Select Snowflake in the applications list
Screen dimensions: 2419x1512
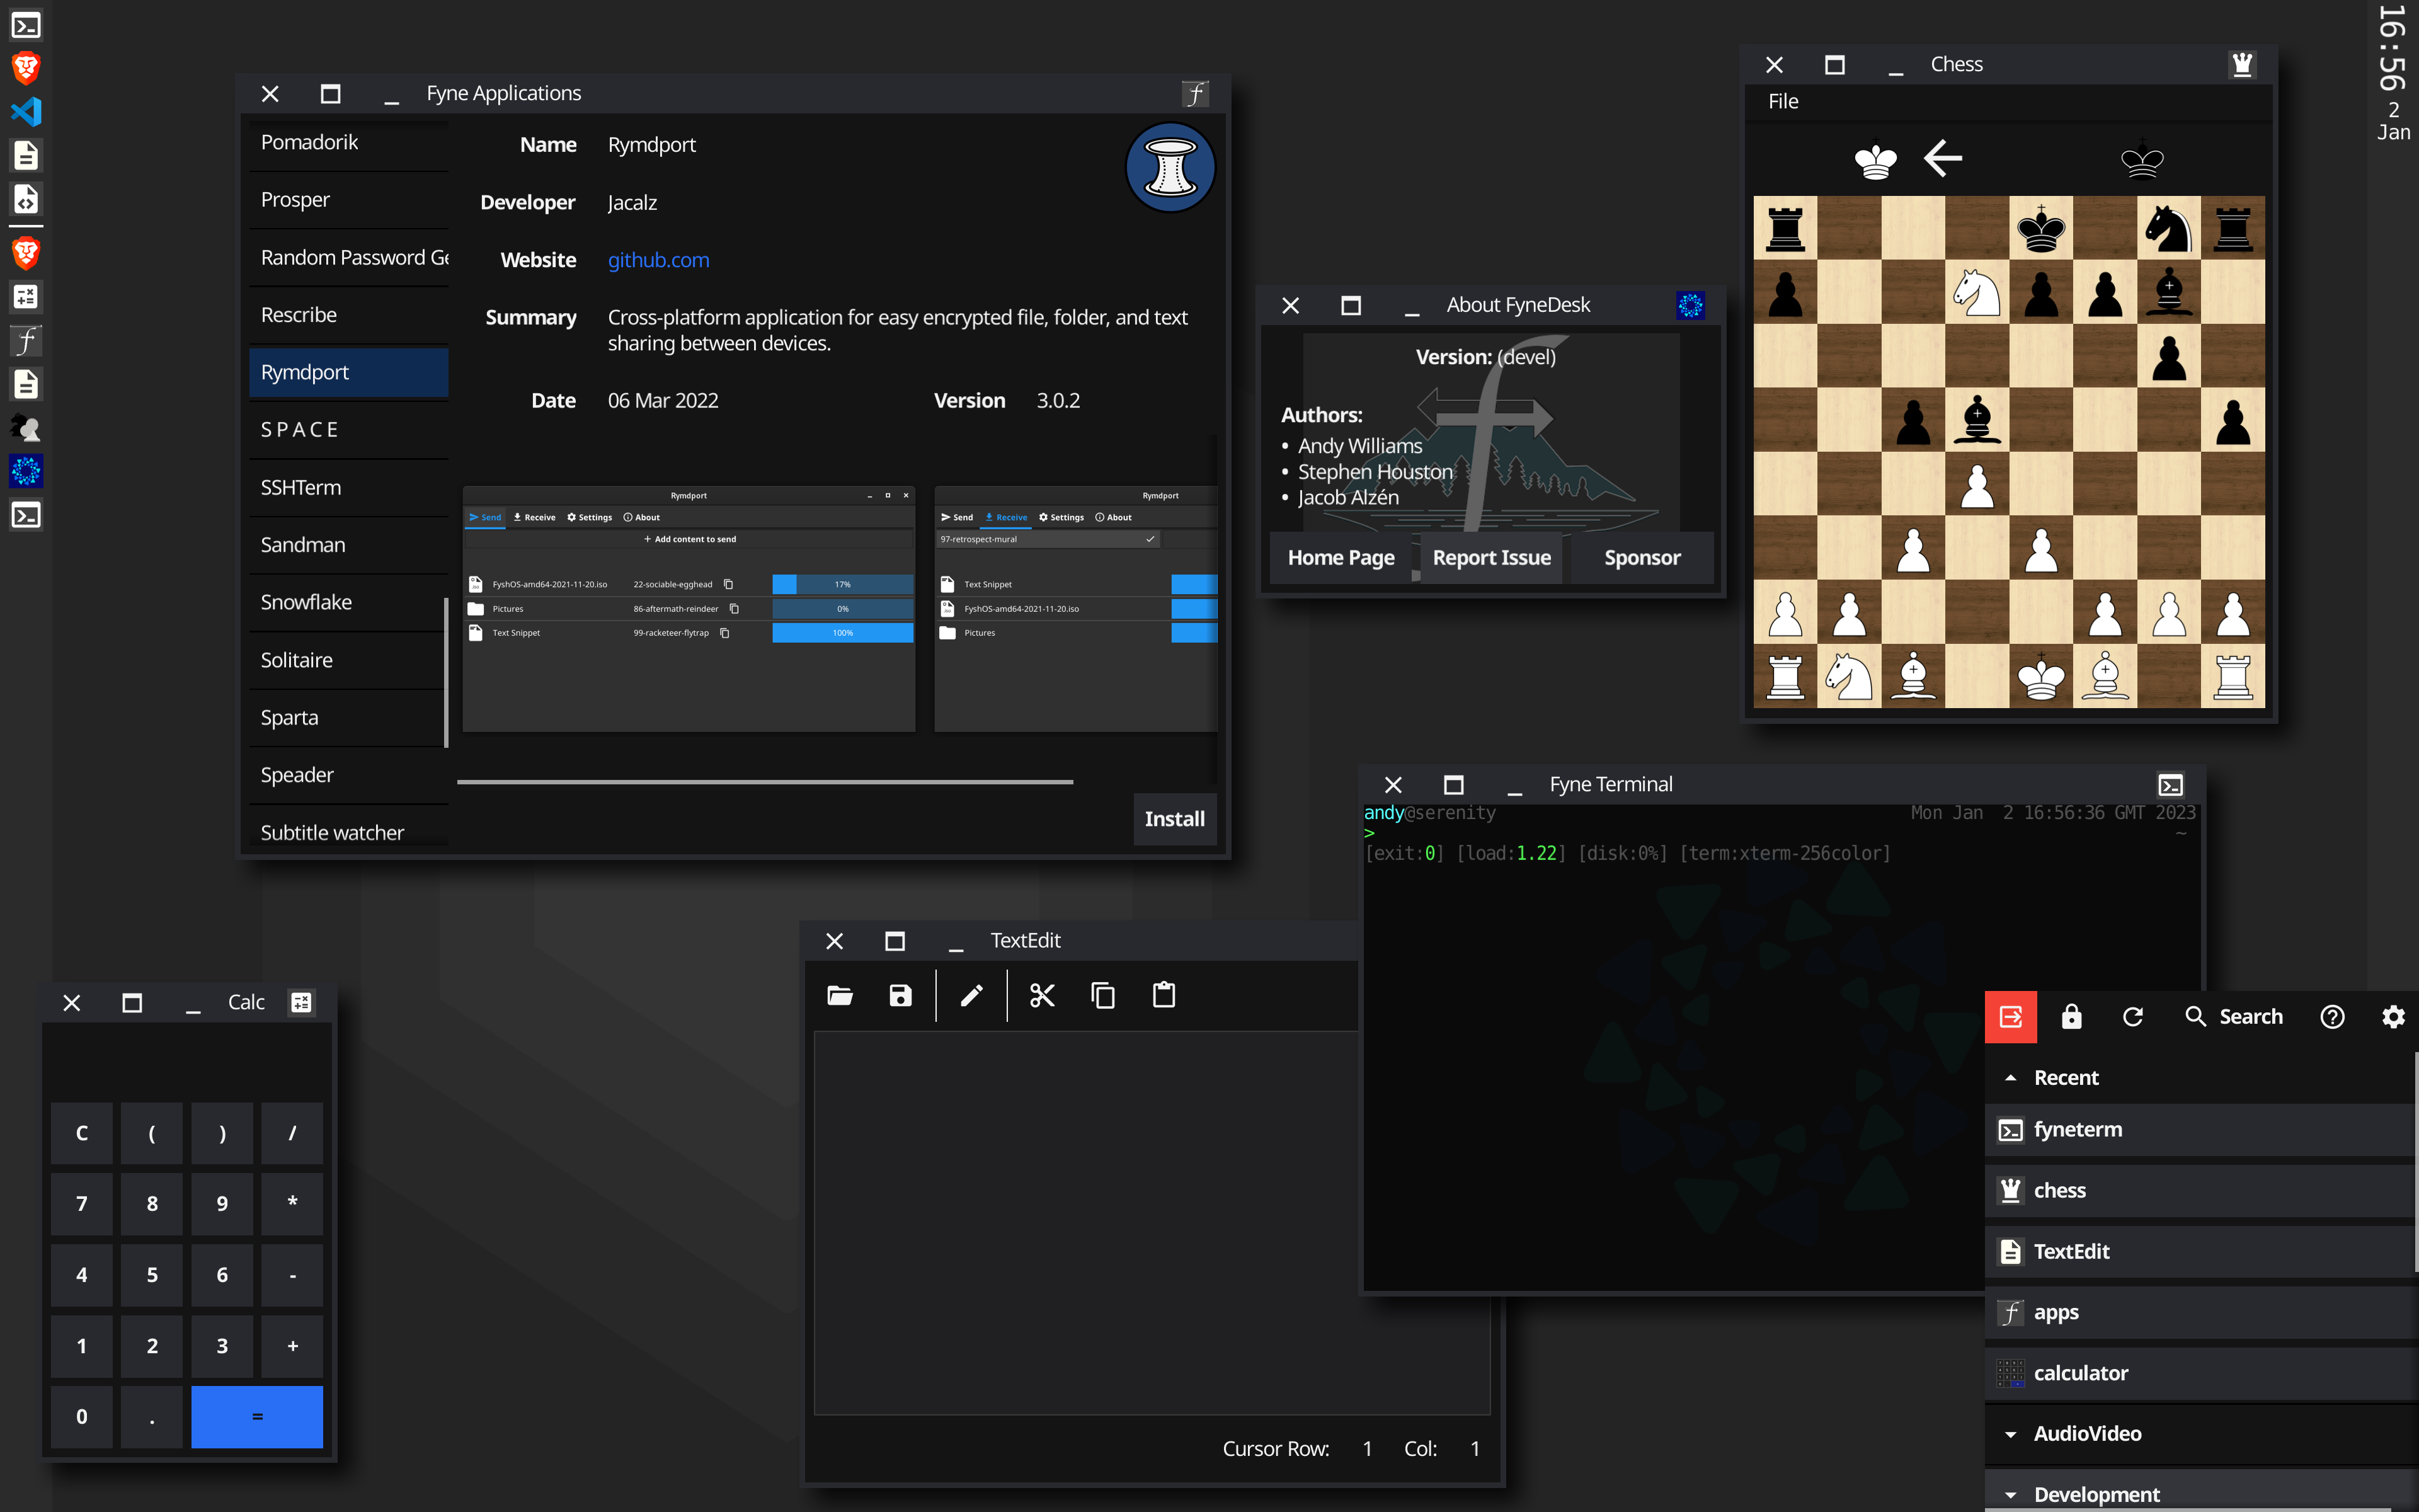(x=306, y=602)
